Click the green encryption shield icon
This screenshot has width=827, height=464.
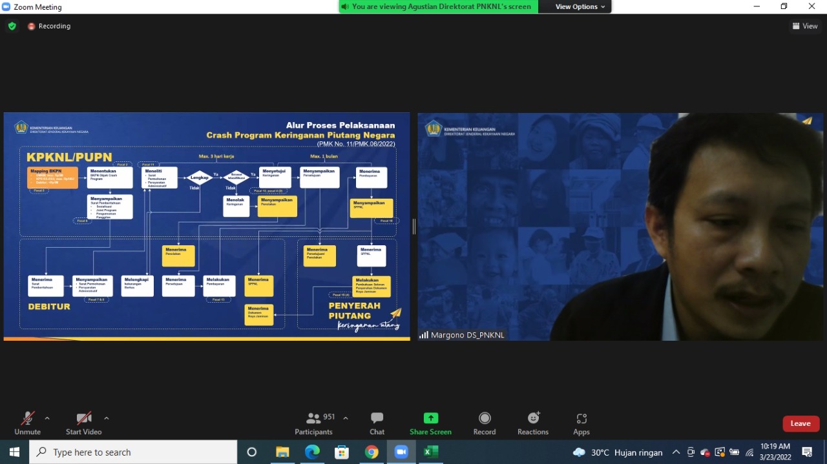12,26
